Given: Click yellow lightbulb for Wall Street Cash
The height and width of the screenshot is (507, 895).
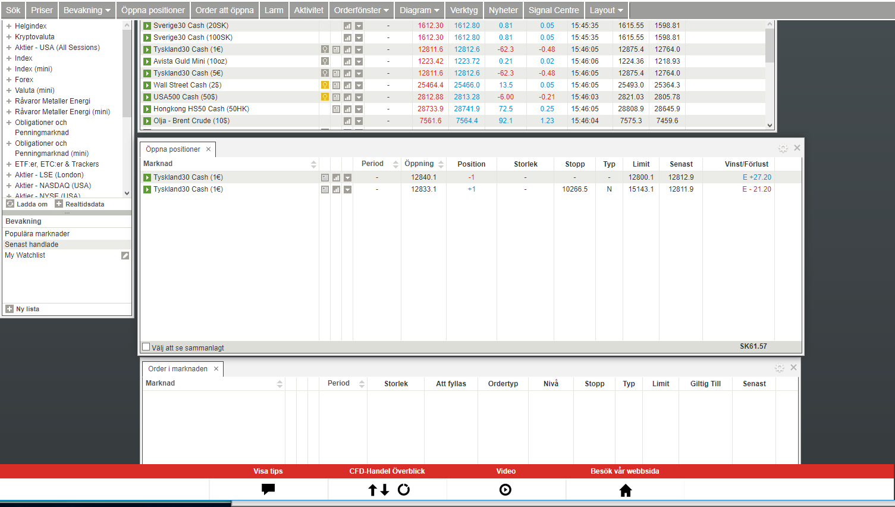Looking at the screenshot, I should point(325,85).
